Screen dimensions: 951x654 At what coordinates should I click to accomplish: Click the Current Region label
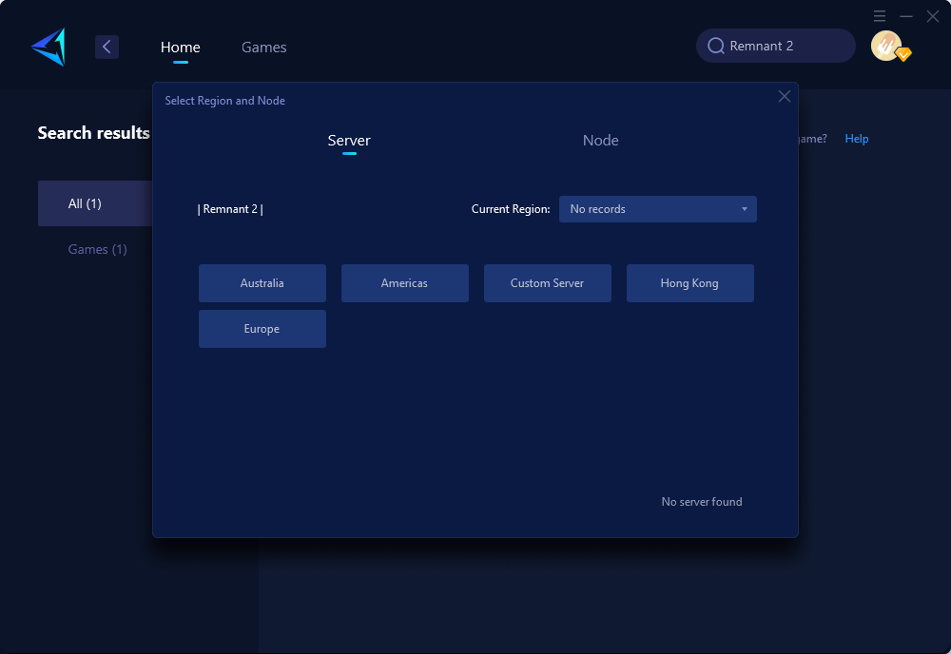click(x=511, y=209)
